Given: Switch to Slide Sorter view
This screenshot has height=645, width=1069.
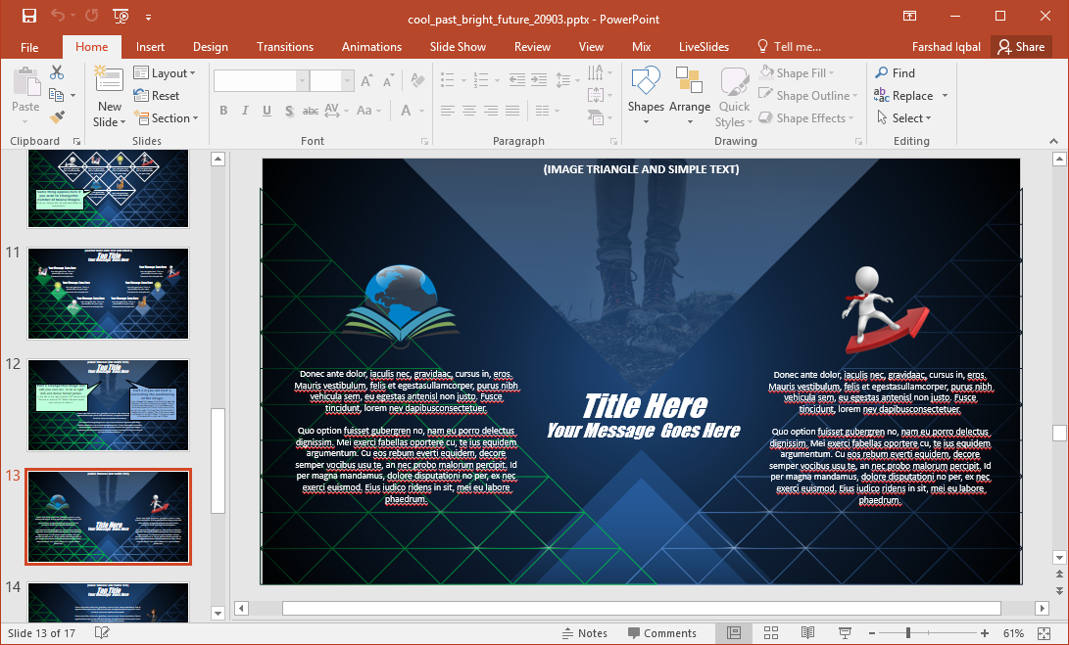Looking at the screenshot, I should [771, 632].
